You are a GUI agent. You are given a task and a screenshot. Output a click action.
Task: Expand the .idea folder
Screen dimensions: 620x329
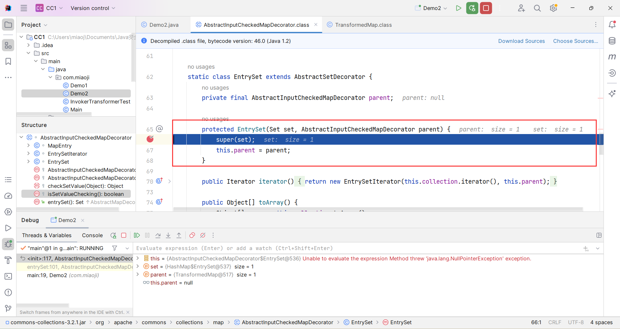[28, 45]
